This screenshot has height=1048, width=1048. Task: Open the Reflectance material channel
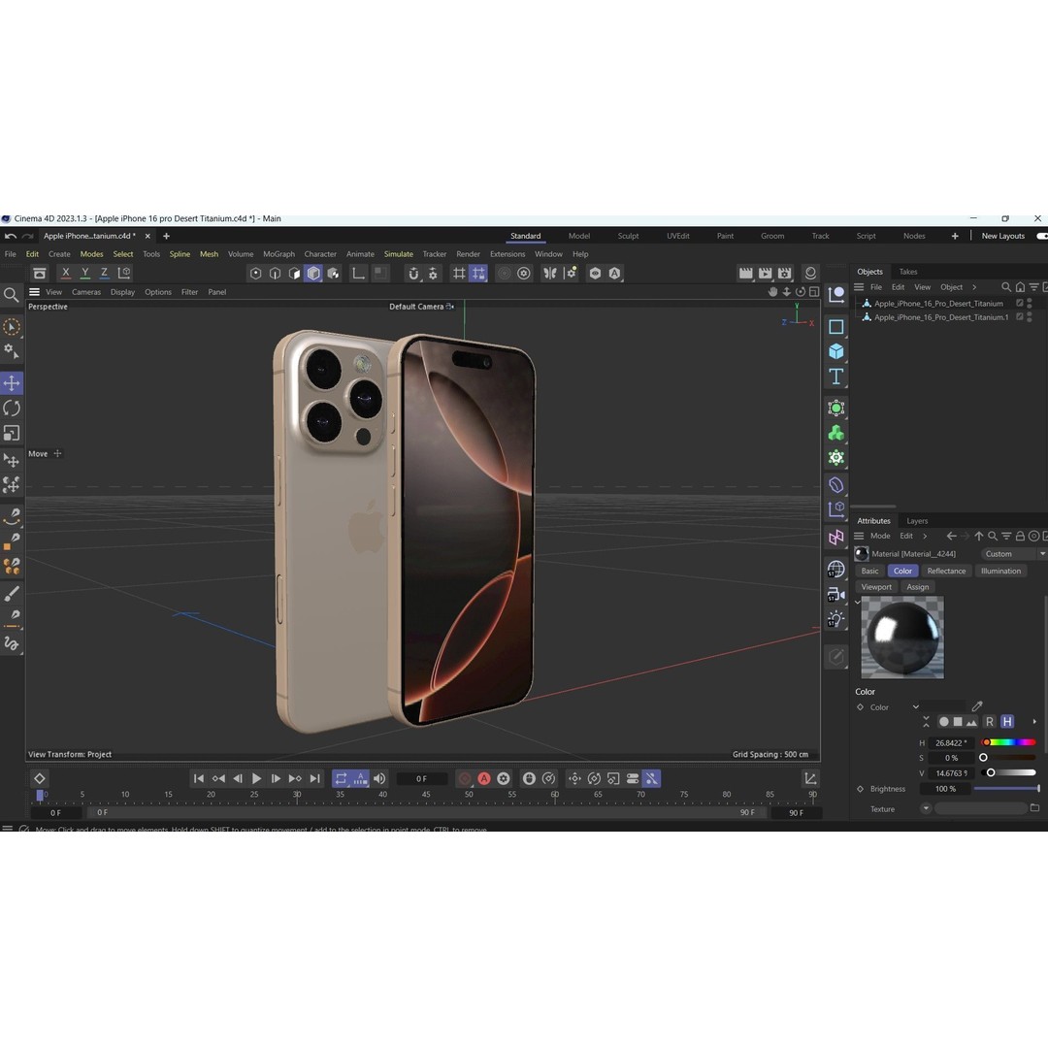coord(946,571)
